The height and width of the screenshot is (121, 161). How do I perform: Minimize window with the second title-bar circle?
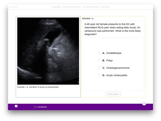point(13,7)
